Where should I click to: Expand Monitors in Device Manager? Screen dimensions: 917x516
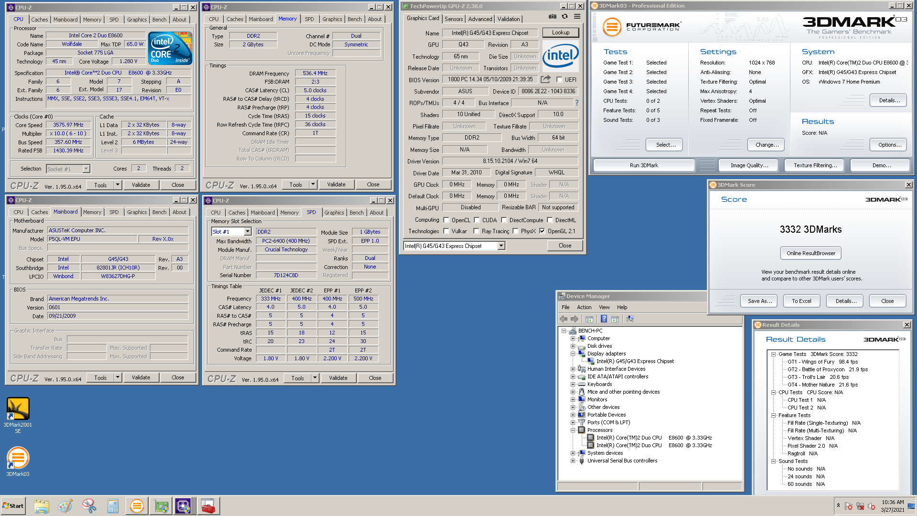(573, 399)
